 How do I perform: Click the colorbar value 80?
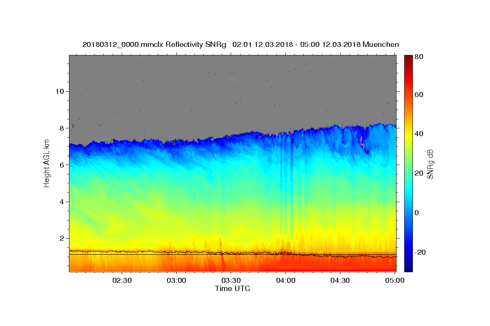click(x=419, y=57)
